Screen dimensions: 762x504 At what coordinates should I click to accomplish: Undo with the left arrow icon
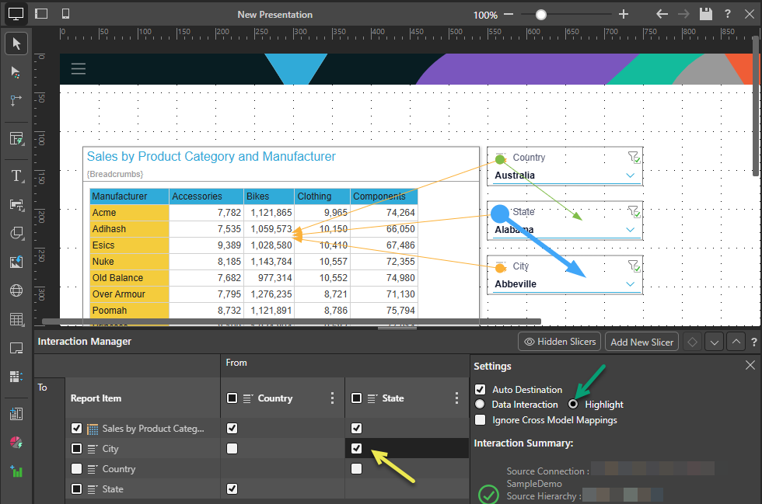pos(662,14)
